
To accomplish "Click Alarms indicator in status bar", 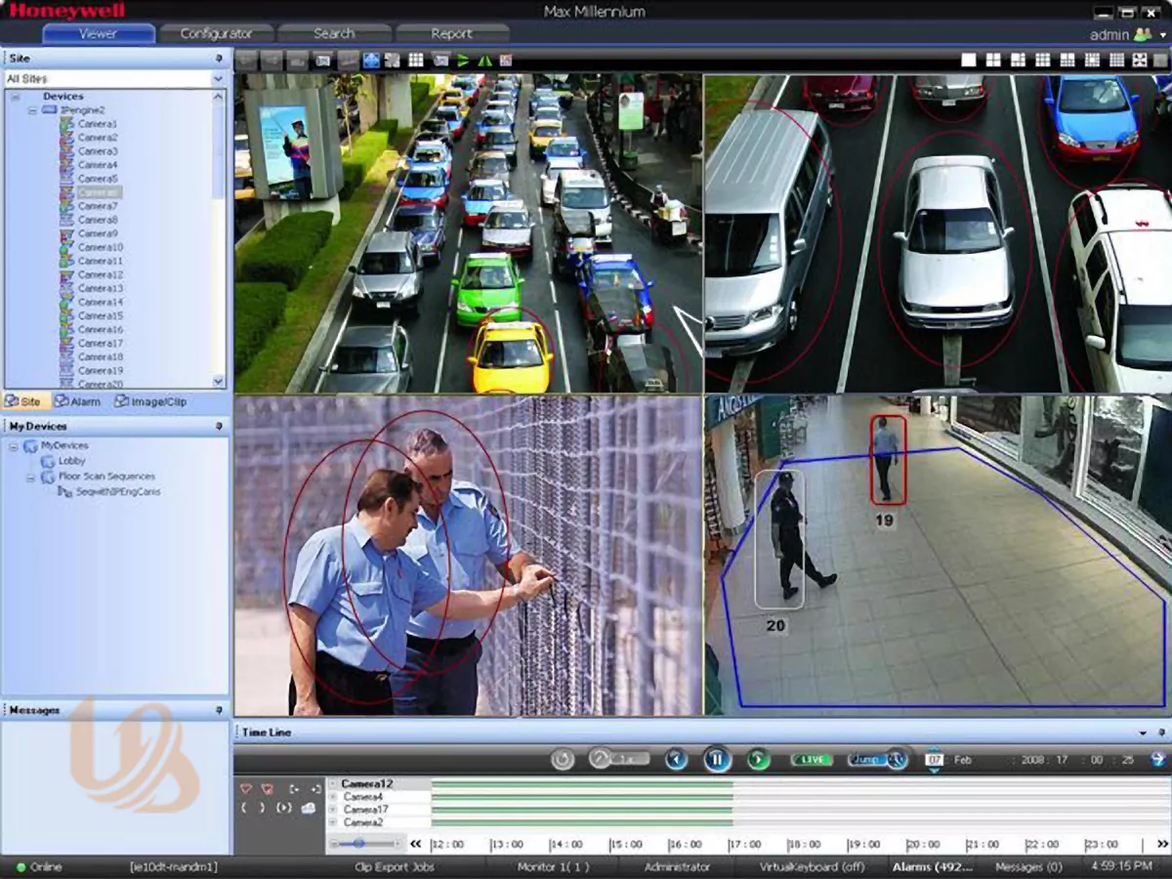I will (932, 867).
